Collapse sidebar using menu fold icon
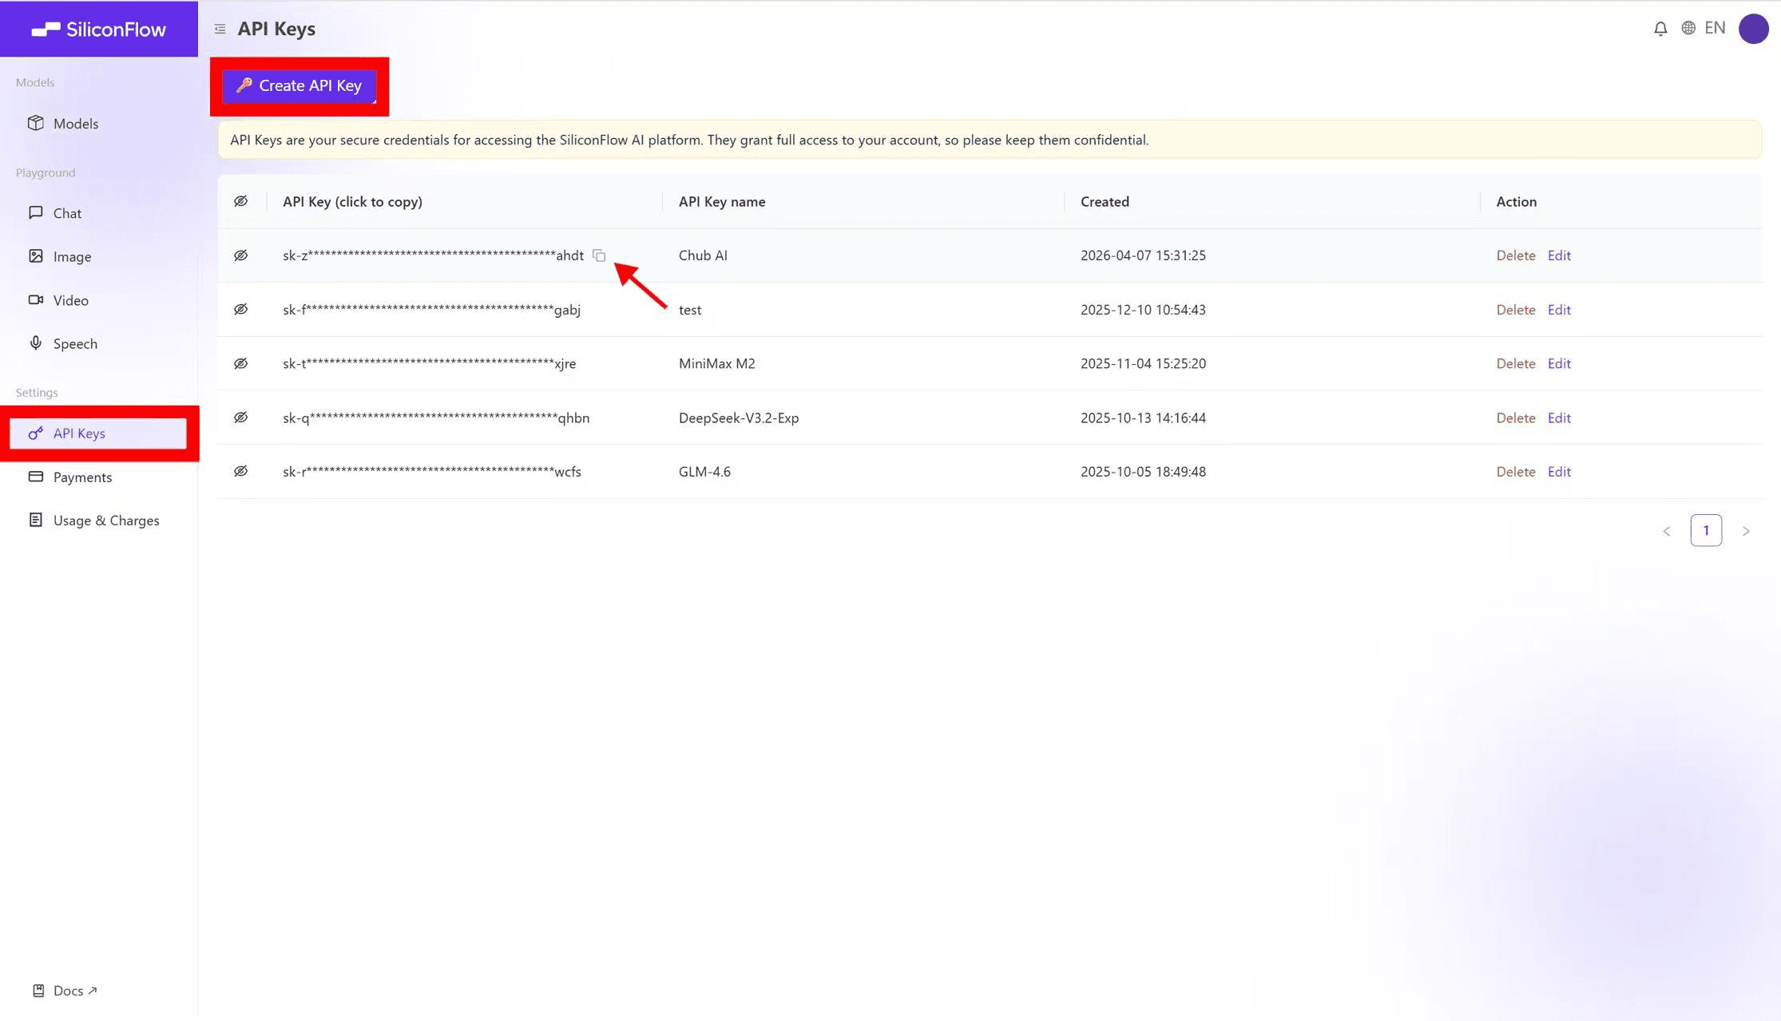This screenshot has width=1781, height=1021. coord(220,29)
